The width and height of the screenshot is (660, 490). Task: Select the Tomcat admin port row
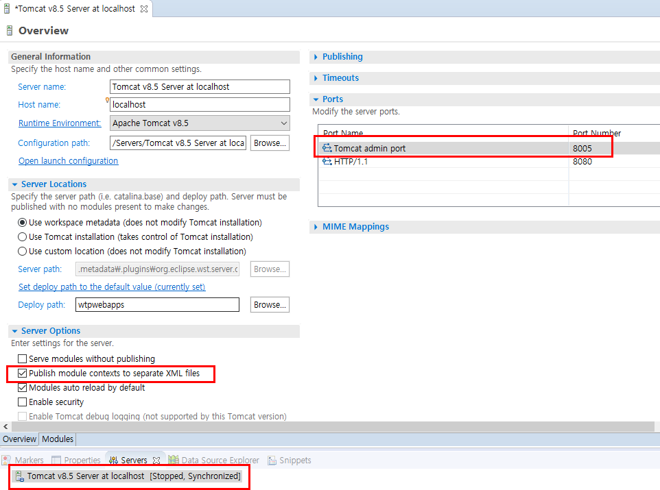488,148
